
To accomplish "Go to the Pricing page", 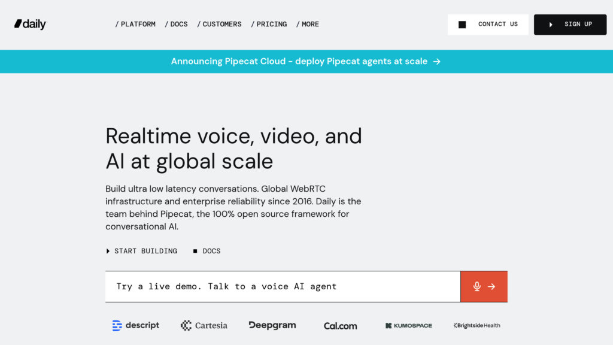I will tap(269, 25).
